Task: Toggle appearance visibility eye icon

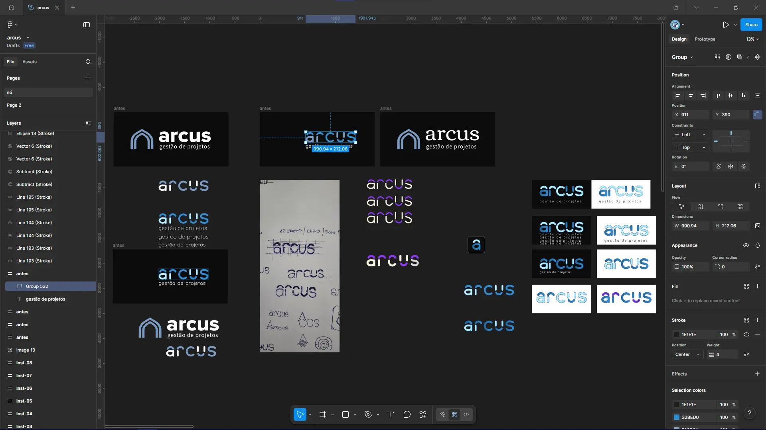Action: point(746,245)
